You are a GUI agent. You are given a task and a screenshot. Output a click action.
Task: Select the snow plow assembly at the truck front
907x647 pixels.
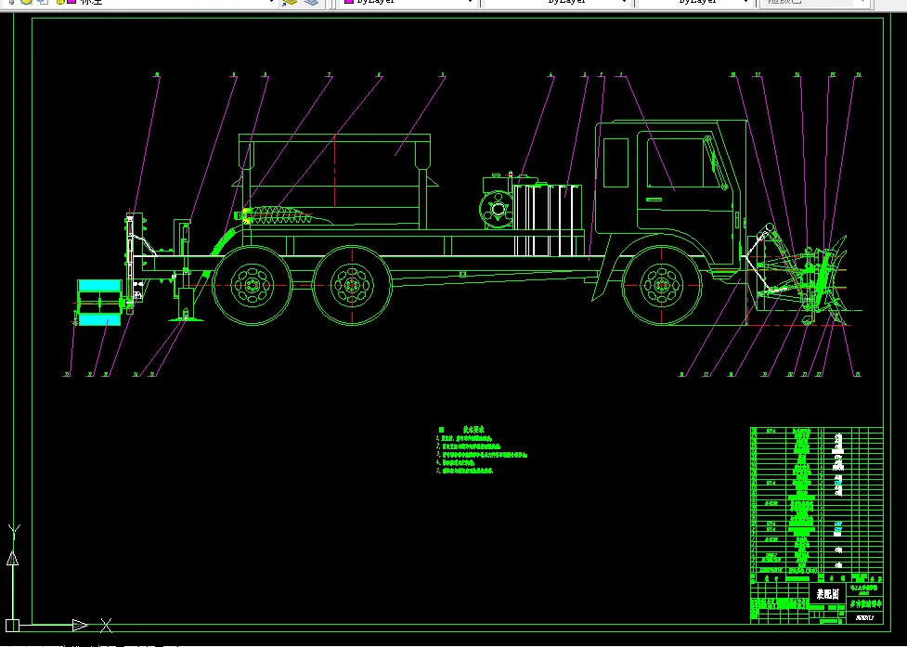pyautogui.click(x=801, y=275)
